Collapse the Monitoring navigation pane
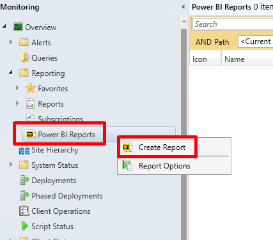Screen dimensions: 273x240 [183, 7]
